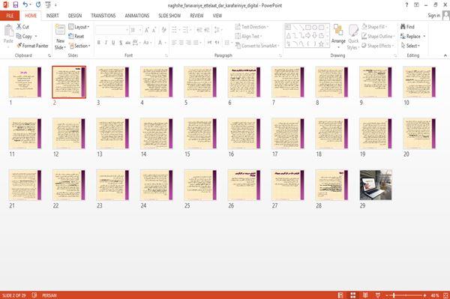450x299 pixels.
Task: Switch to the TRANSITIONS tab
Action: pos(103,16)
